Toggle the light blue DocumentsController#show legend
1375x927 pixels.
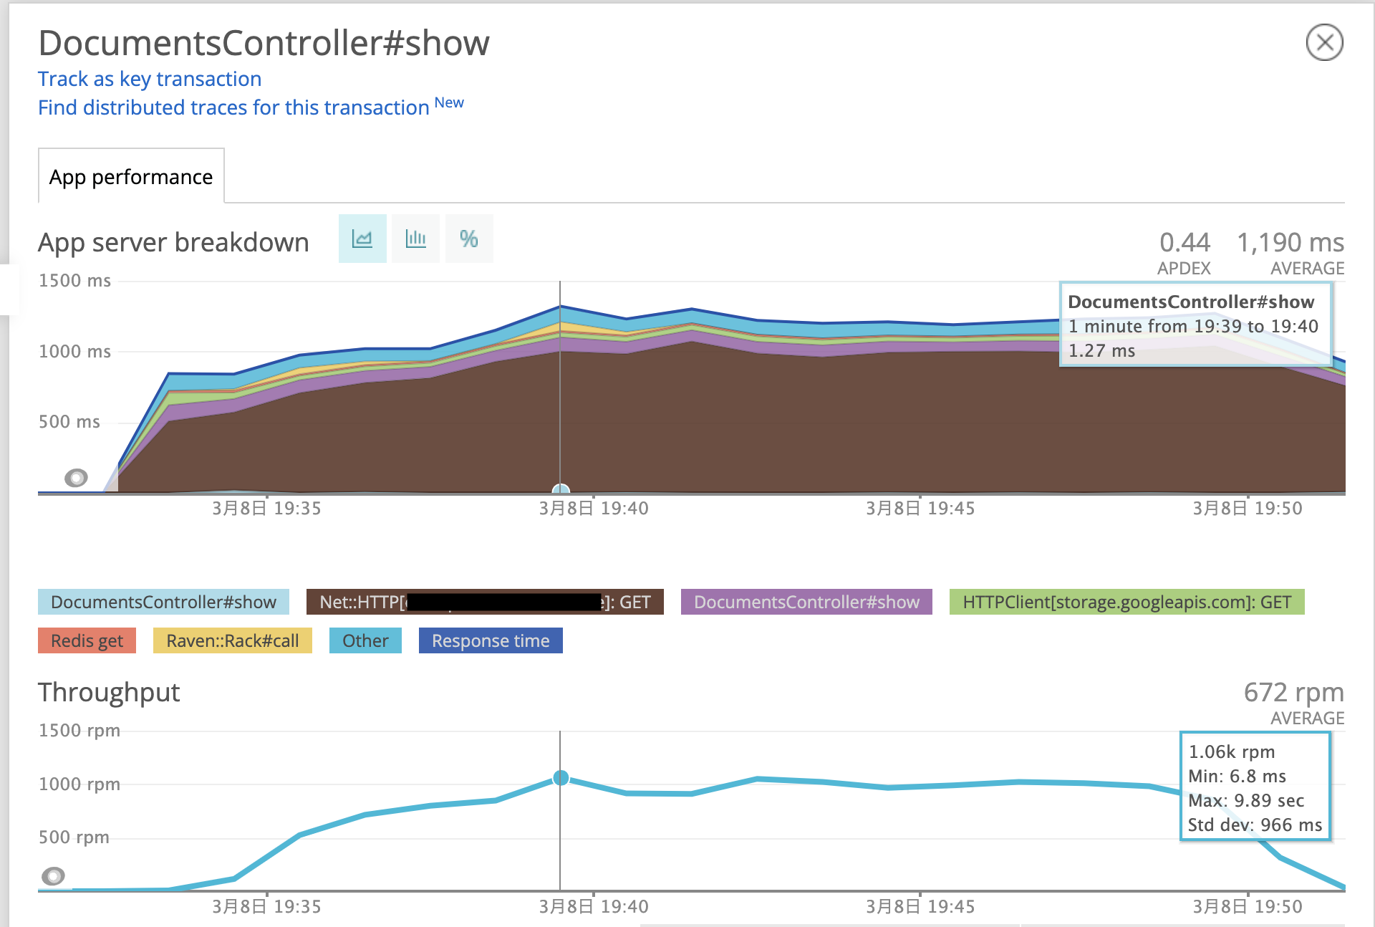coord(163,602)
